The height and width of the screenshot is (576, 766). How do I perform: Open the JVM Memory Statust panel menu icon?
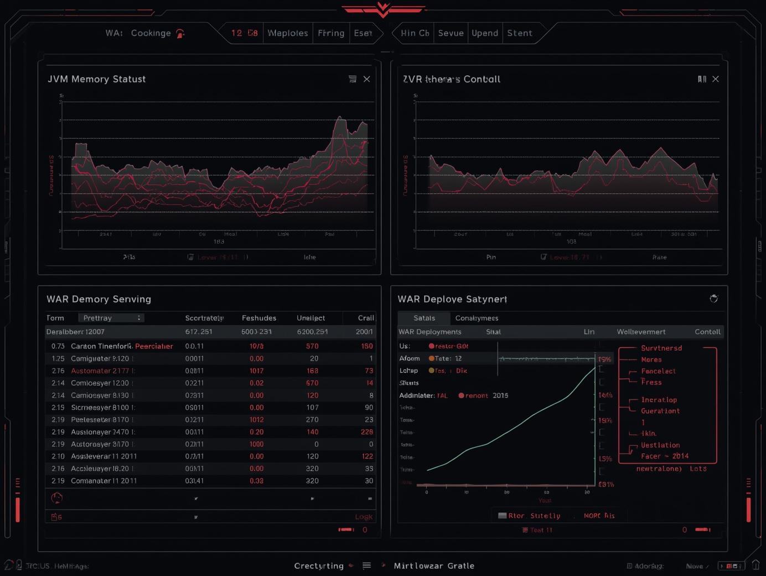(353, 79)
